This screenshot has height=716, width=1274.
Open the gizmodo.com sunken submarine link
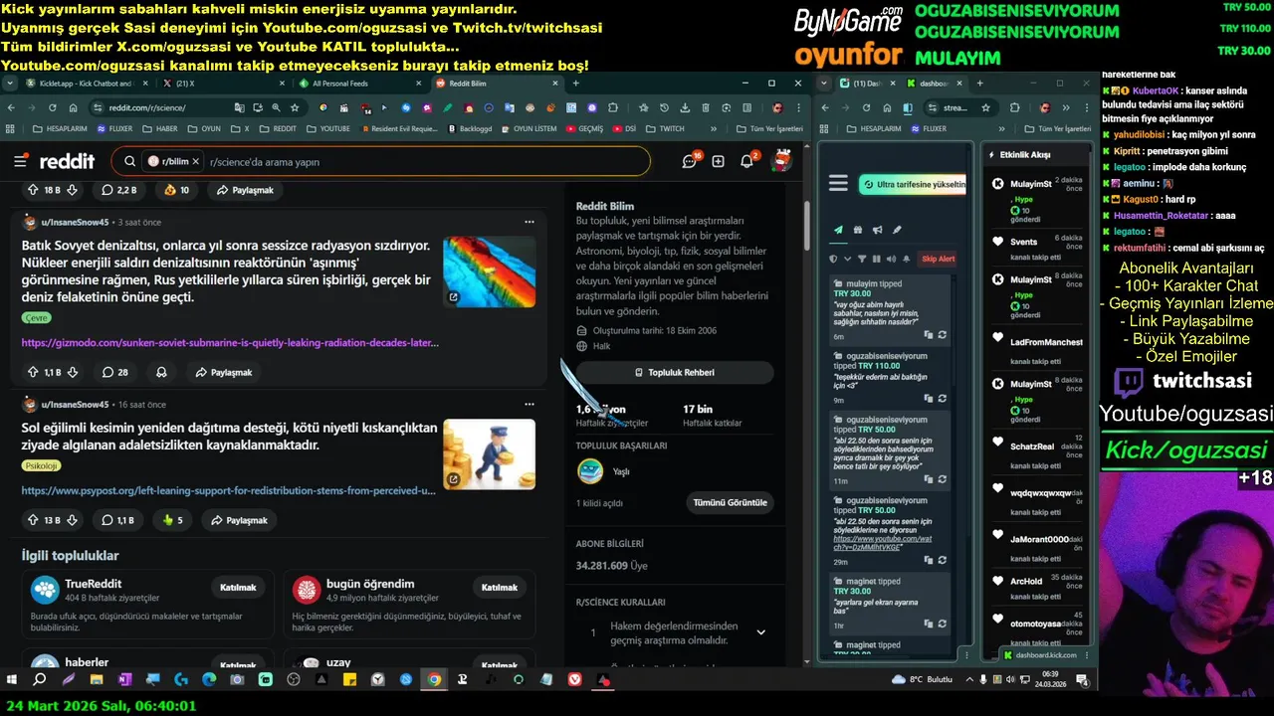coord(230,342)
